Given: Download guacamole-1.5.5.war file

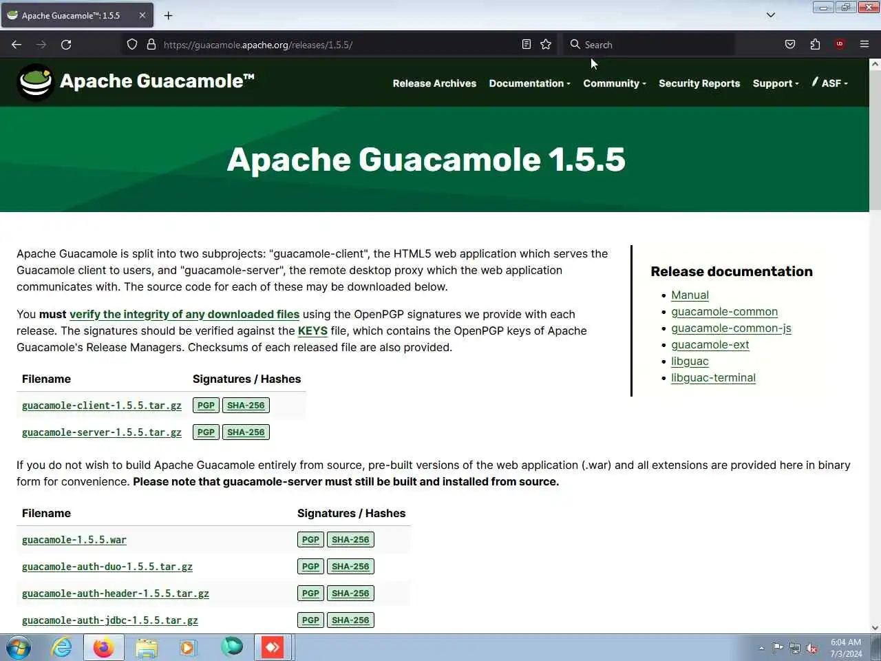Looking at the screenshot, I should click(x=74, y=540).
